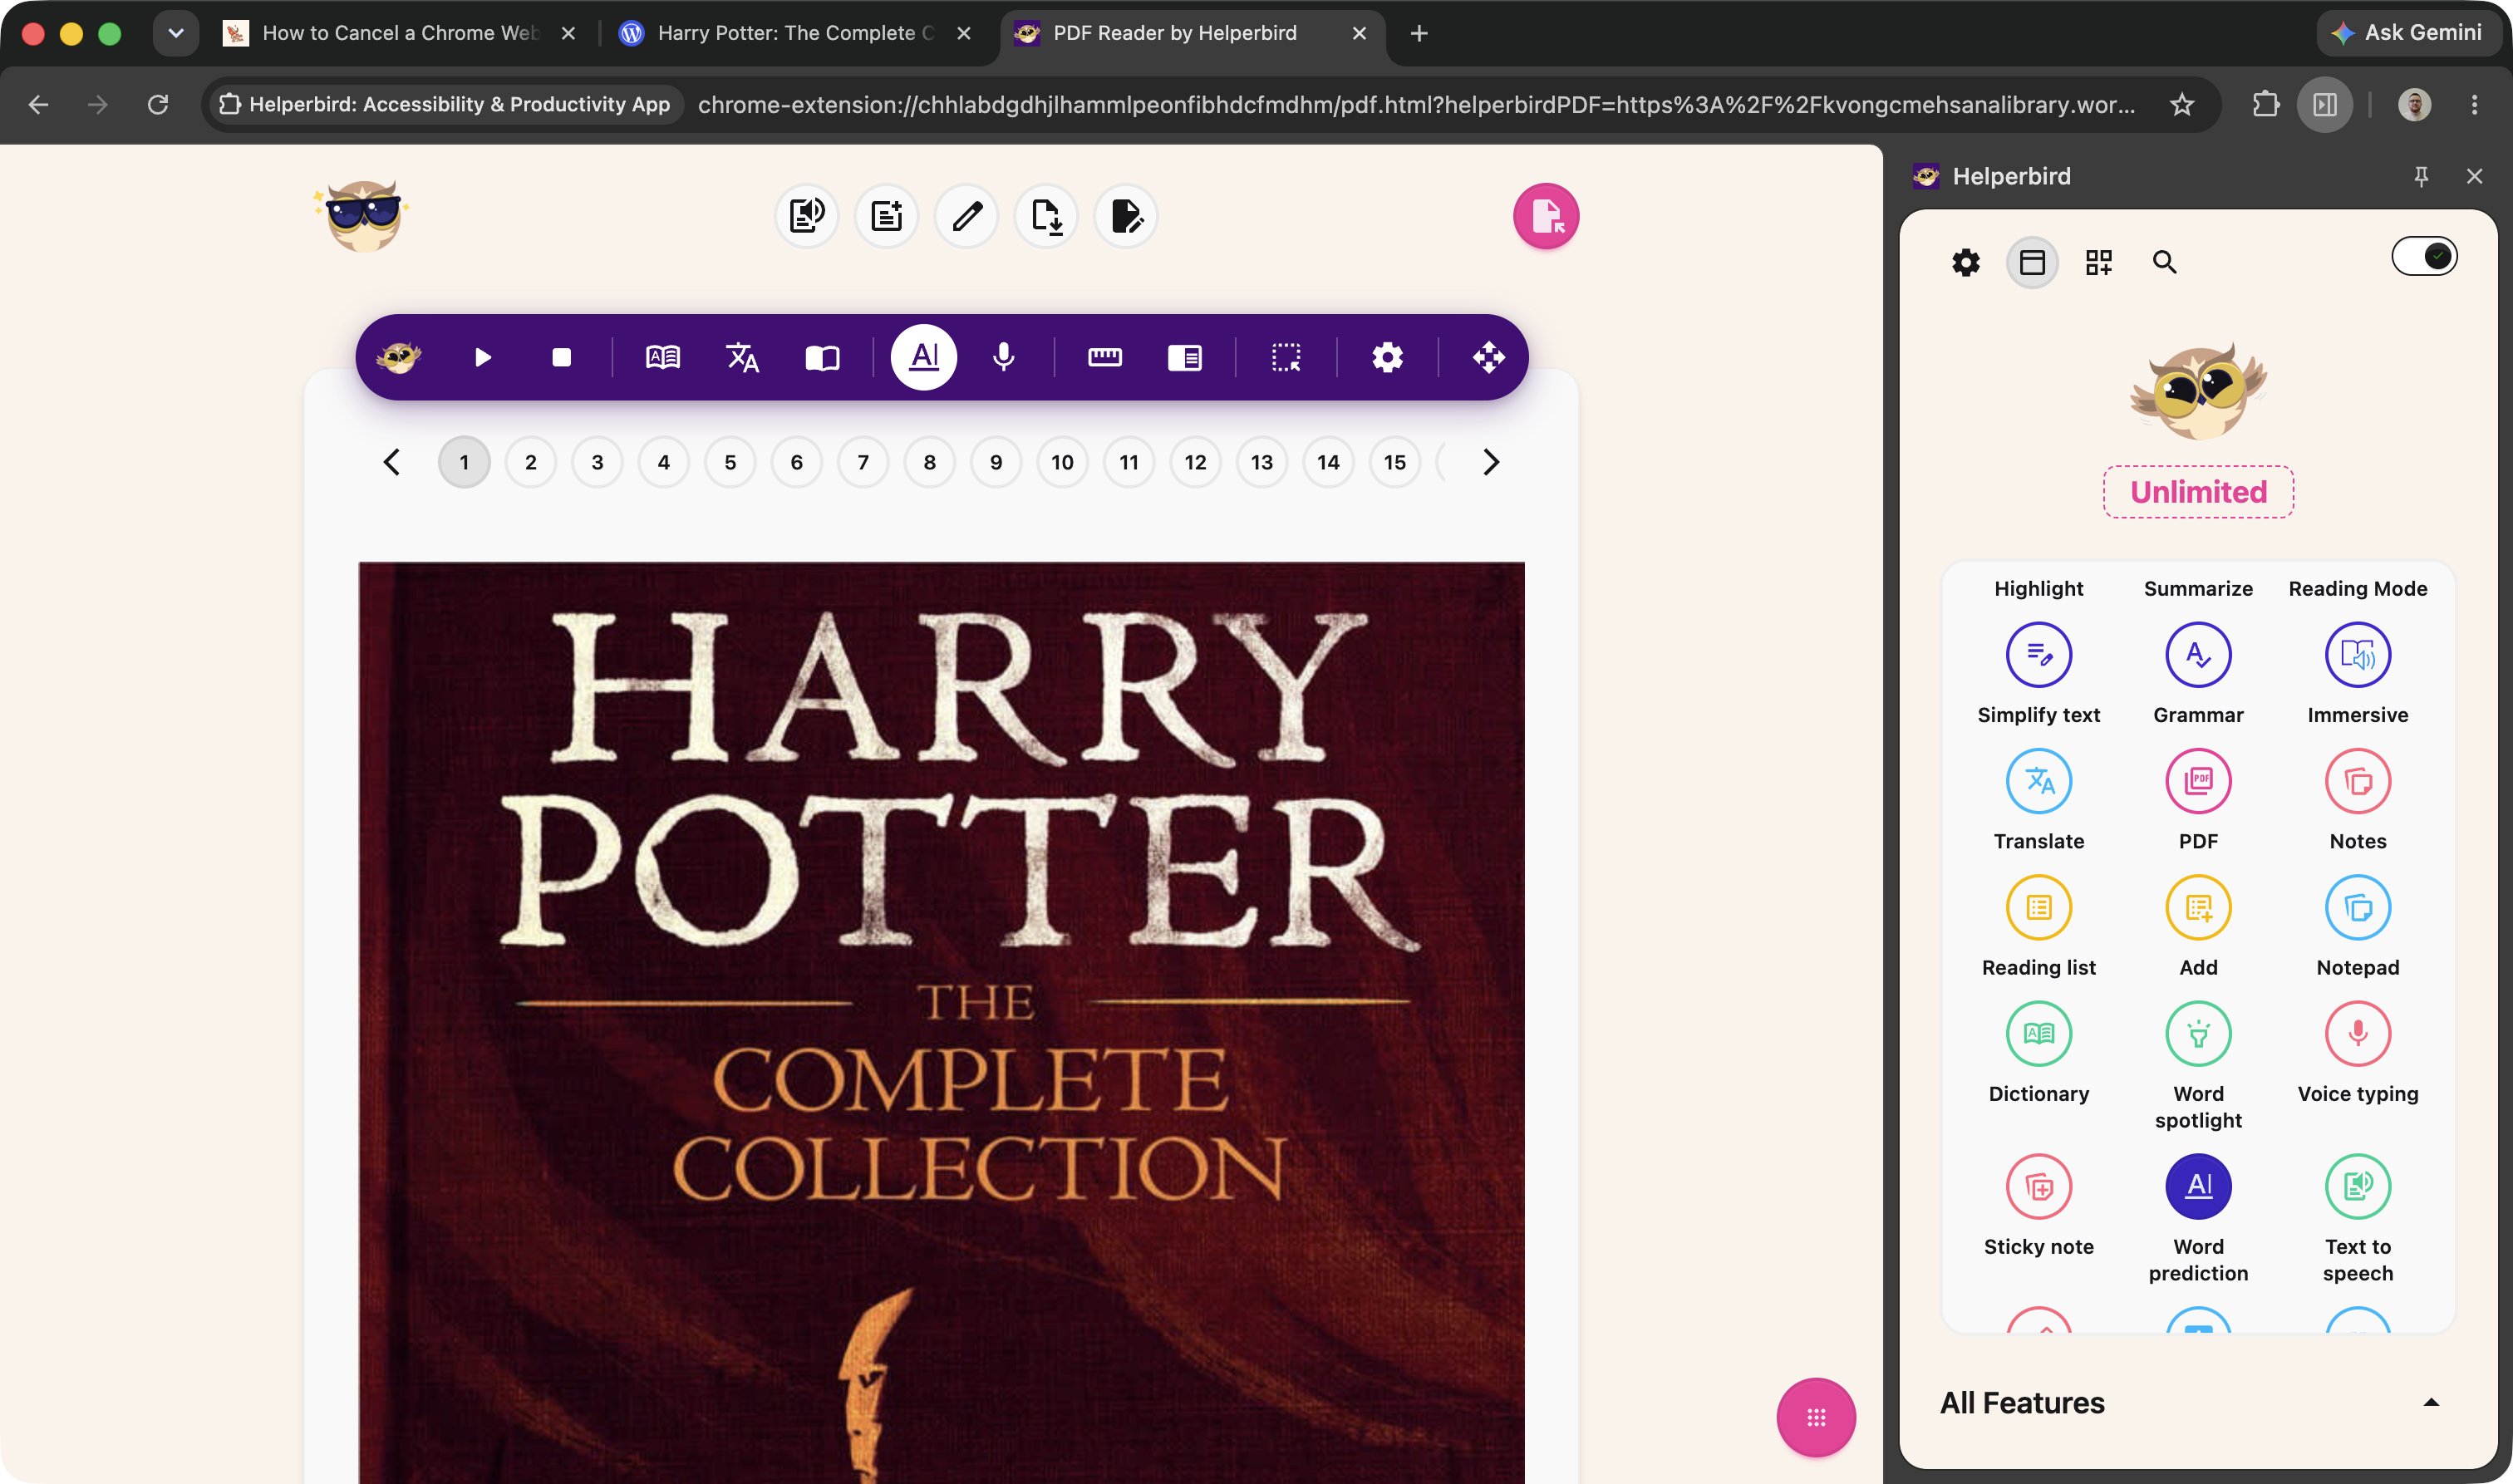Click the search icon in Helperbird panel

coord(2164,262)
